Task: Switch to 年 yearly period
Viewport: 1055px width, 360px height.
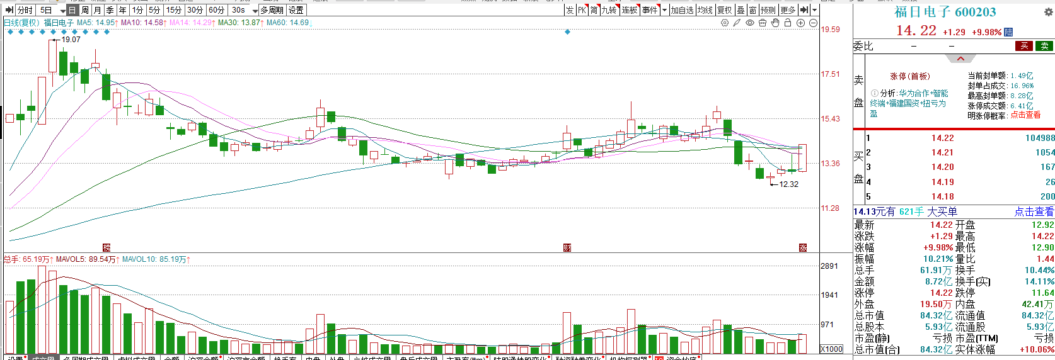Action: [122, 10]
